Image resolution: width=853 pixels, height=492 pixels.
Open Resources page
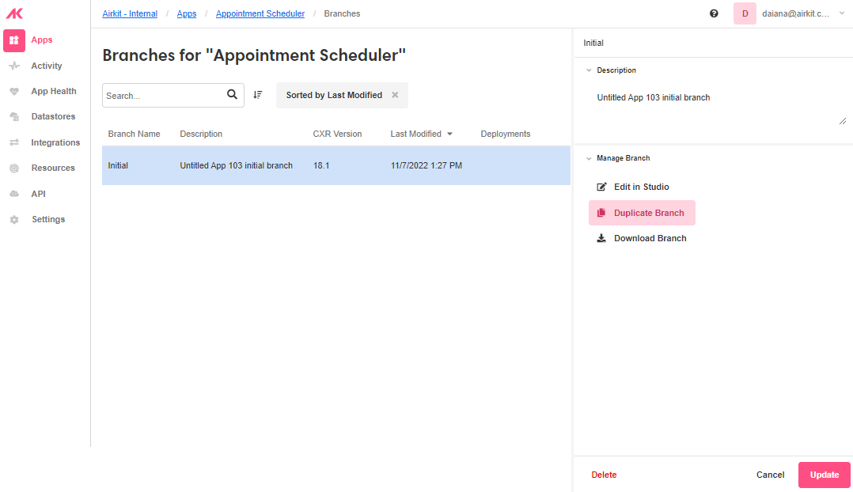[x=53, y=168]
